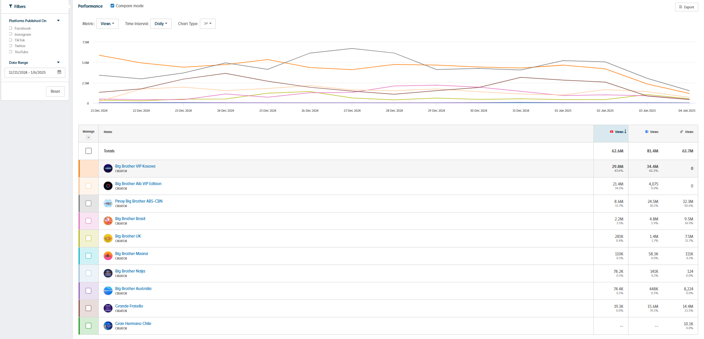Screen dimensions: 704x339
Task: Open Big Brother Australia link
Action: click(133, 288)
